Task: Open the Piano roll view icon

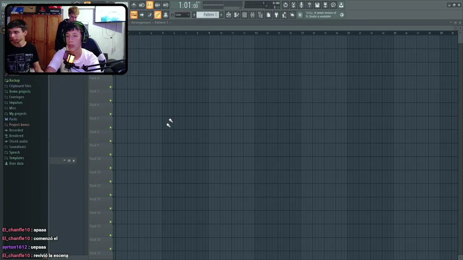Action: pos(237,15)
